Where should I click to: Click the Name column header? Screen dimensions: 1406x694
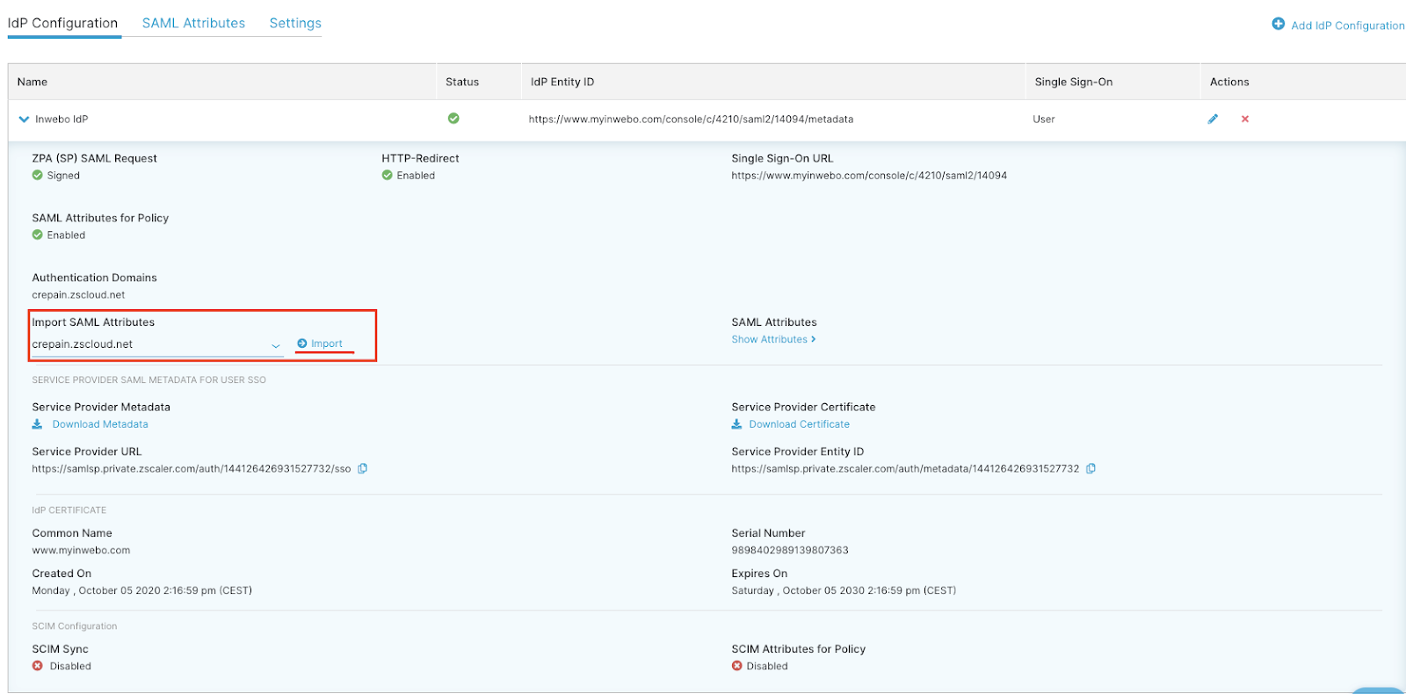33,82
